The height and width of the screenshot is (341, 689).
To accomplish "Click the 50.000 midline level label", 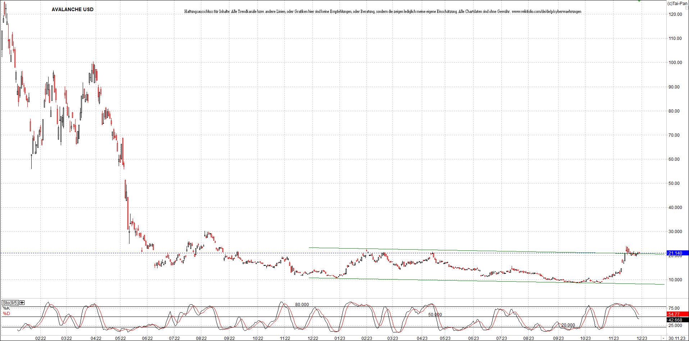I will coord(435,315).
